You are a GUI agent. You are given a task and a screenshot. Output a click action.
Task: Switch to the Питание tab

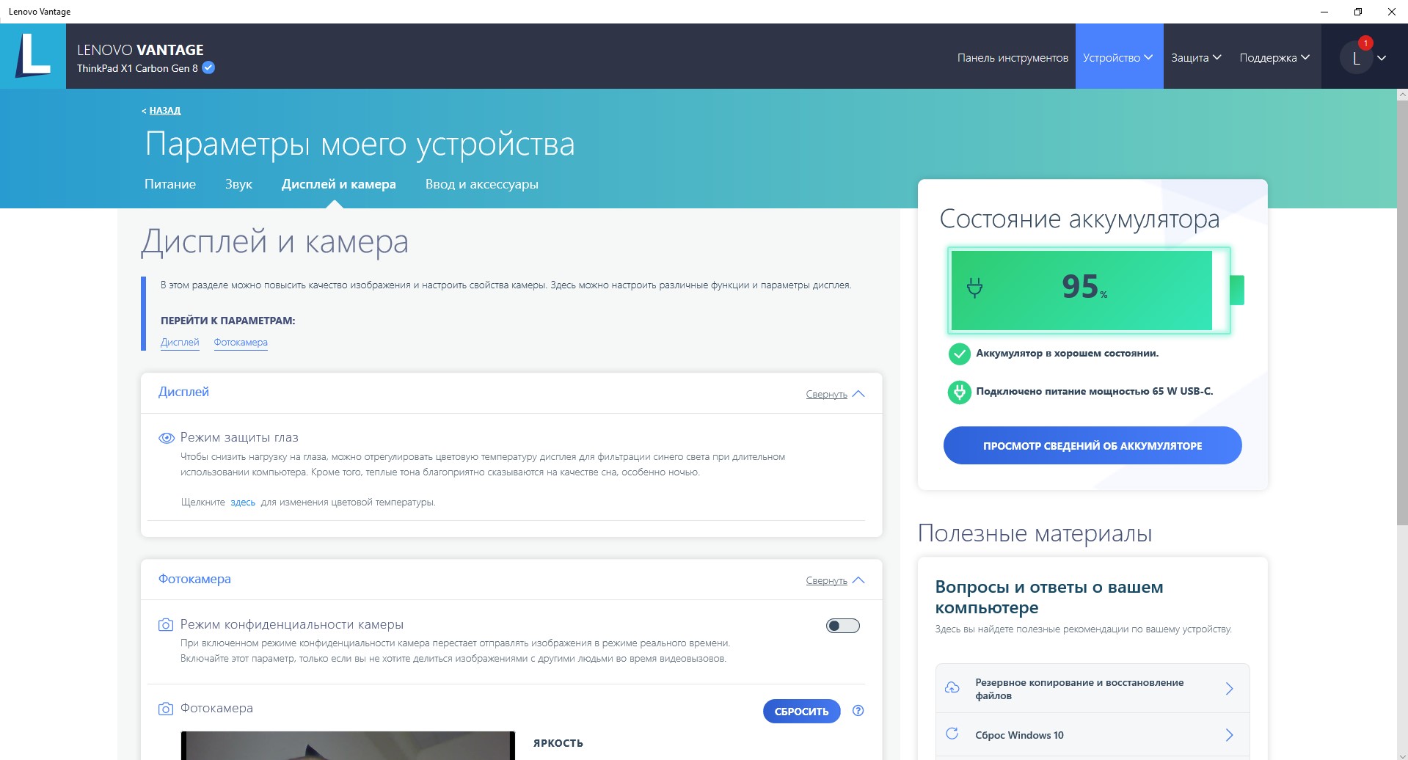[170, 184]
